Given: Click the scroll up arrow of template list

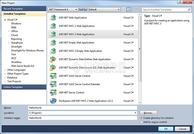Looking at the screenshot, I should click(140, 15).
